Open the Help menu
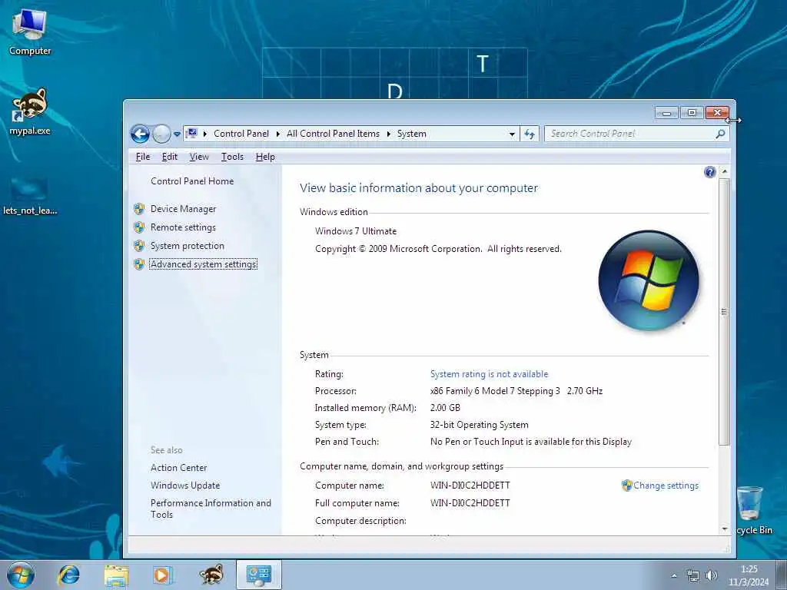The width and height of the screenshot is (787, 590). coord(265,157)
